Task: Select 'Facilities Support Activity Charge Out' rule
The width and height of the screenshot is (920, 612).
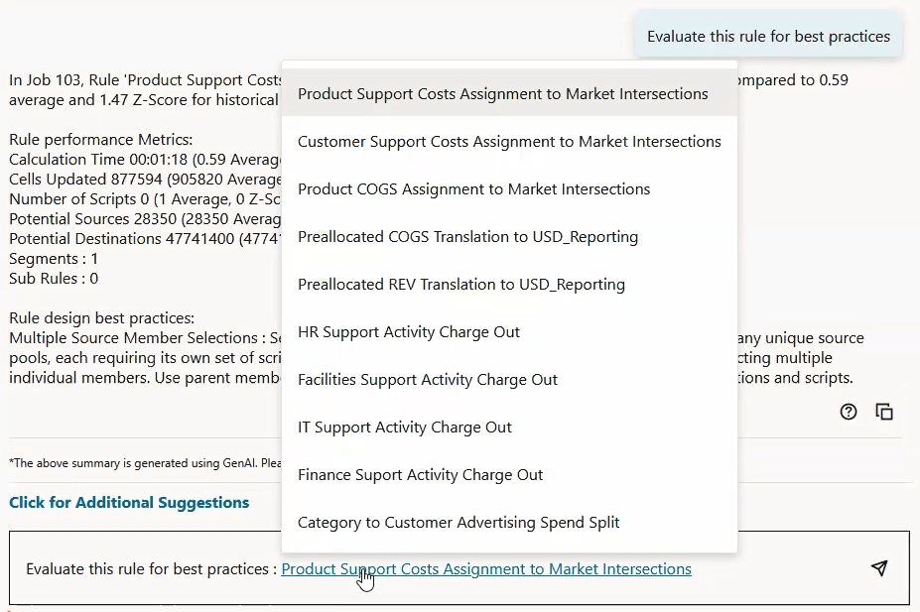Action: tap(428, 379)
